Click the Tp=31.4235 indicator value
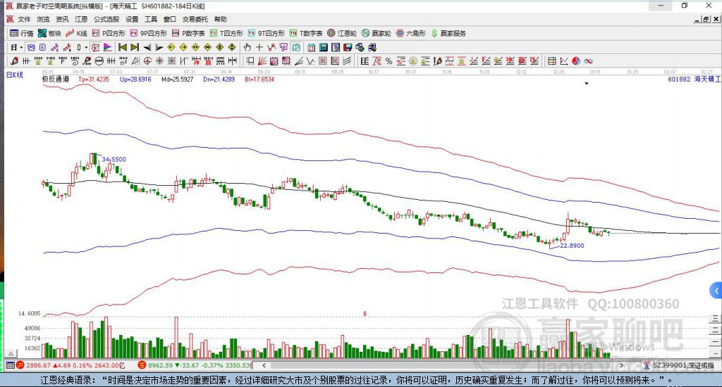Screen dimensions: 722x387 (94, 79)
